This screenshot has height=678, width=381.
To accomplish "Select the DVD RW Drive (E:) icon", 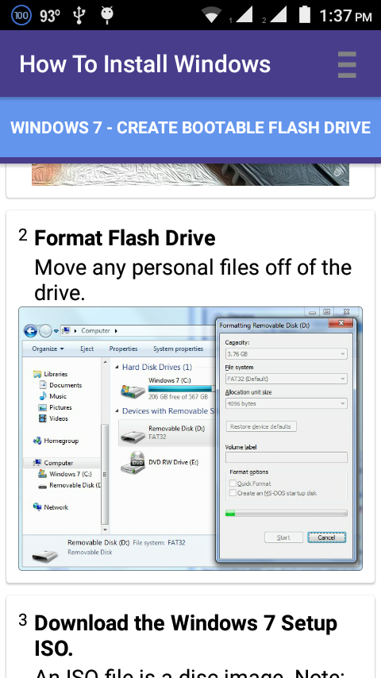I will click(133, 463).
